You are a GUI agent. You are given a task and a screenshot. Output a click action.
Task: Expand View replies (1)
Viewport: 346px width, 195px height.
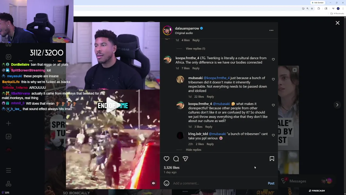pos(195,48)
